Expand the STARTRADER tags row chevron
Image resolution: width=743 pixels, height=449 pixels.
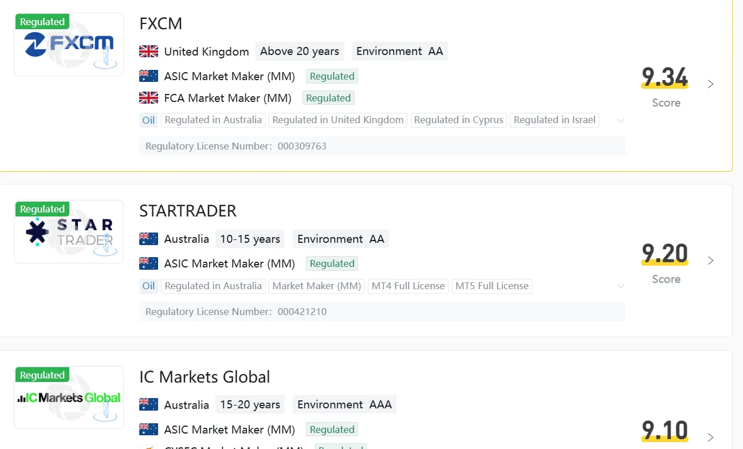(620, 286)
